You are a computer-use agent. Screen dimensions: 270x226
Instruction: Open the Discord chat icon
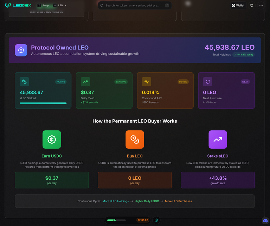click(265, 221)
